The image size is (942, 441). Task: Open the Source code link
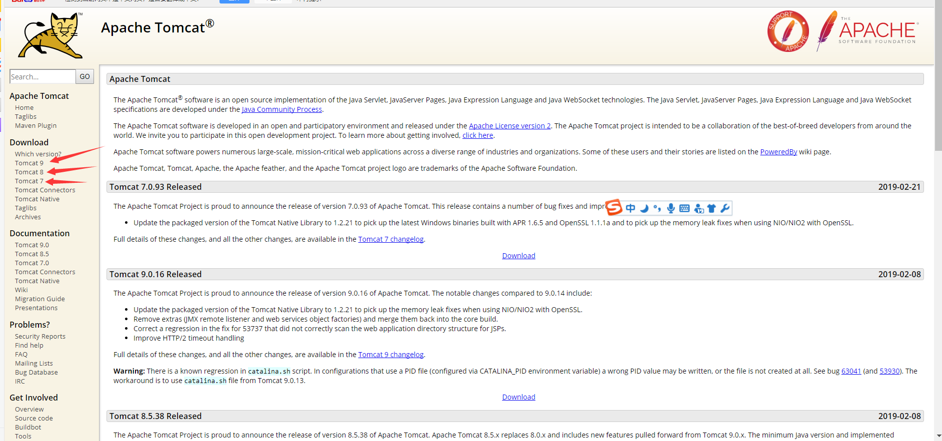pyautogui.click(x=34, y=418)
